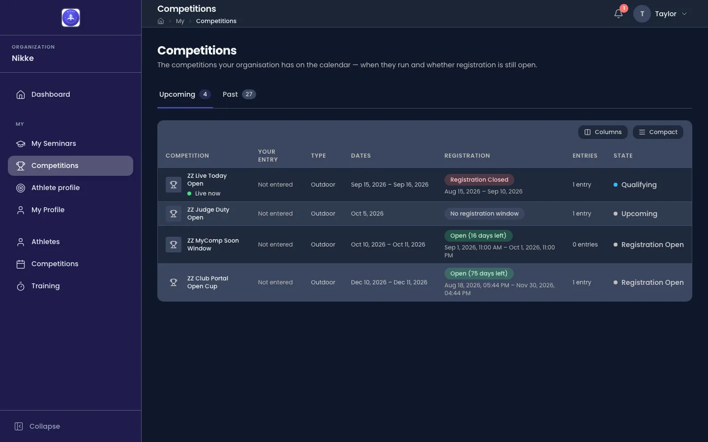Click the Dates column header
Viewport: 708px width, 442px height.
tap(361, 156)
